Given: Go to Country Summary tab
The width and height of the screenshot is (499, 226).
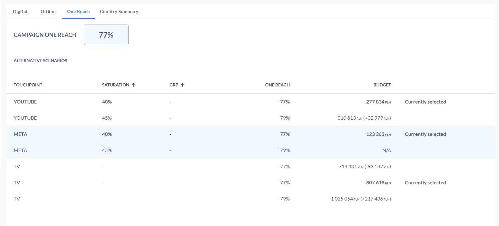Looking at the screenshot, I should pyautogui.click(x=119, y=12).
